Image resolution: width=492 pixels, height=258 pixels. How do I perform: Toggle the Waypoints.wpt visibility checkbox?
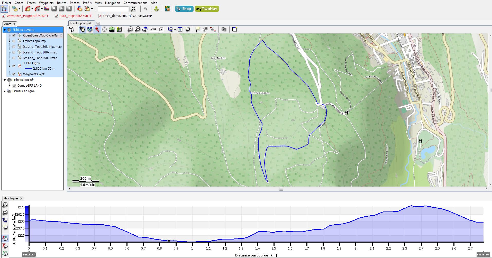coord(14,74)
